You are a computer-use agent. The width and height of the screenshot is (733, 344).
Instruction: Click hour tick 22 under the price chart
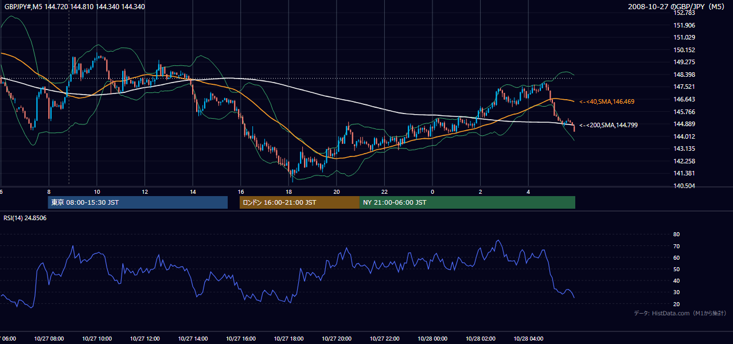[384, 192]
